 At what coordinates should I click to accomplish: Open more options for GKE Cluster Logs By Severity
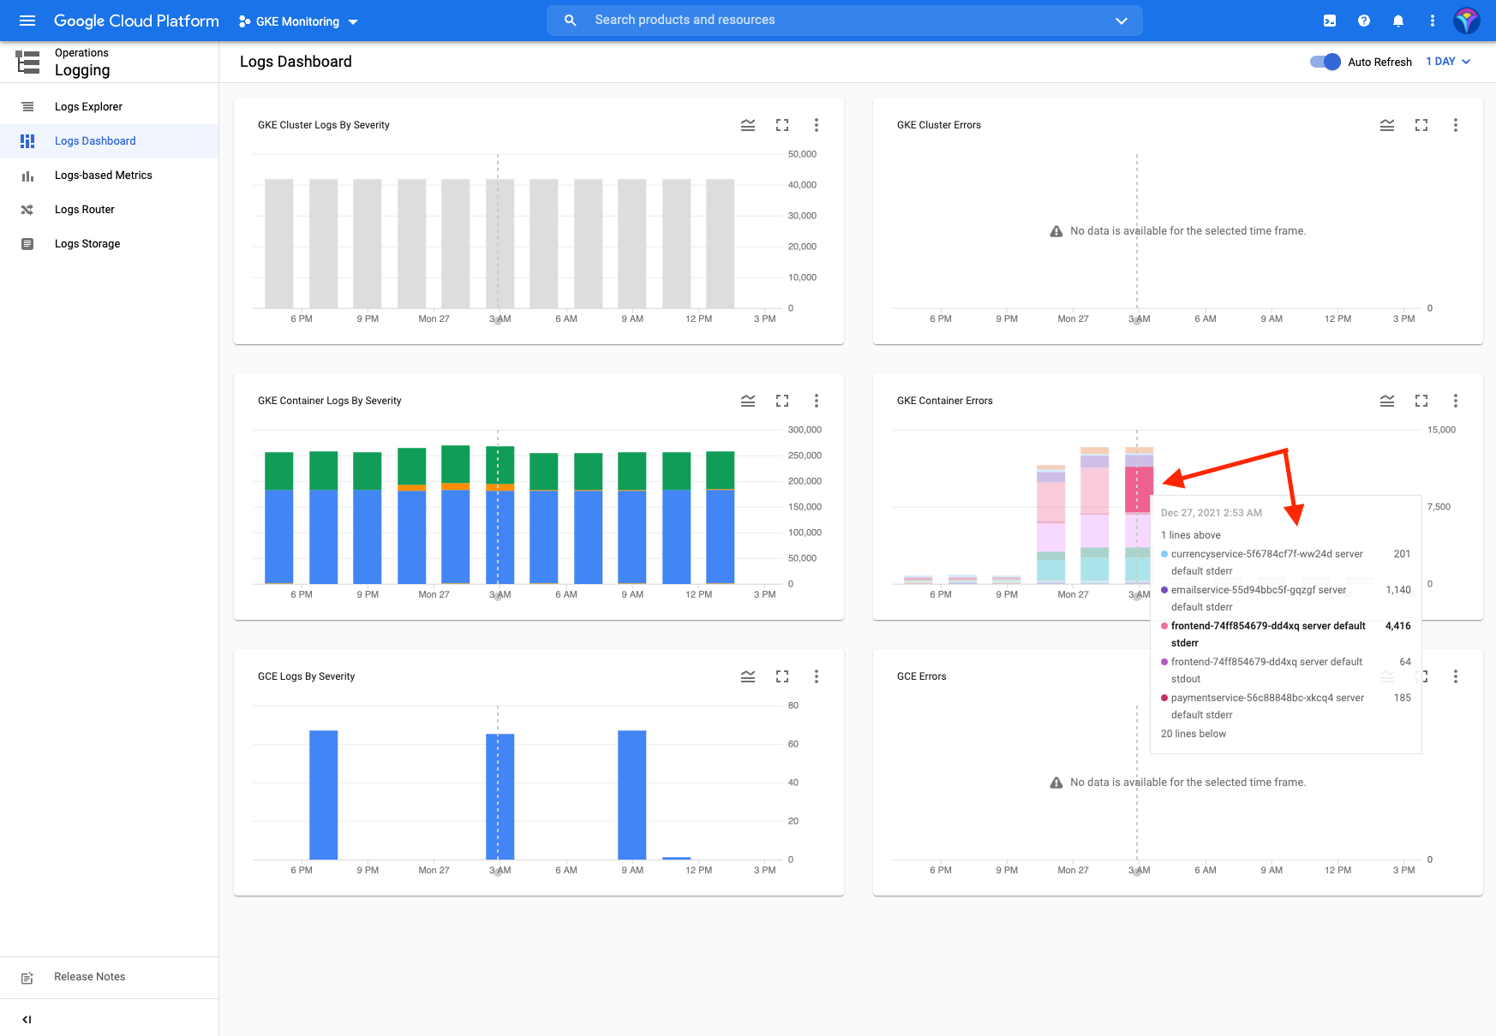pyautogui.click(x=817, y=125)
